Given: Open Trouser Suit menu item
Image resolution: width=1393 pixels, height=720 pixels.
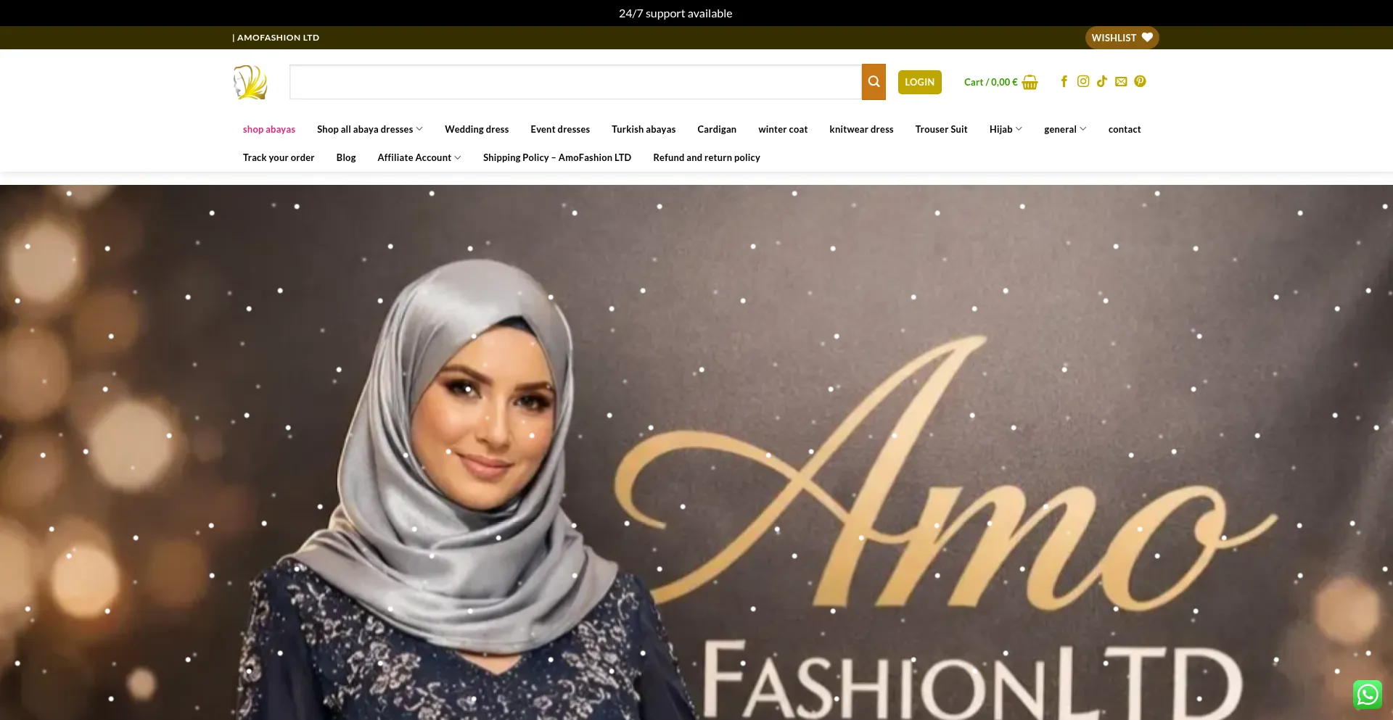Looking at the screenshot, I should tap(941, 129).
